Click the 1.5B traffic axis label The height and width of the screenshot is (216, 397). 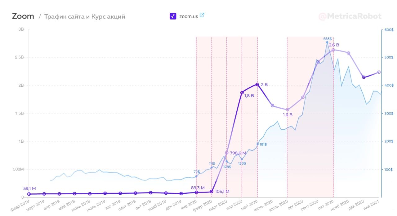[x=19, y=114]
